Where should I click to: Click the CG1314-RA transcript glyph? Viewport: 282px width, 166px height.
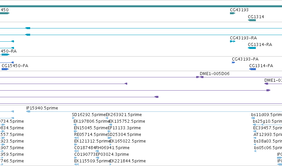(x=252, y=48)
